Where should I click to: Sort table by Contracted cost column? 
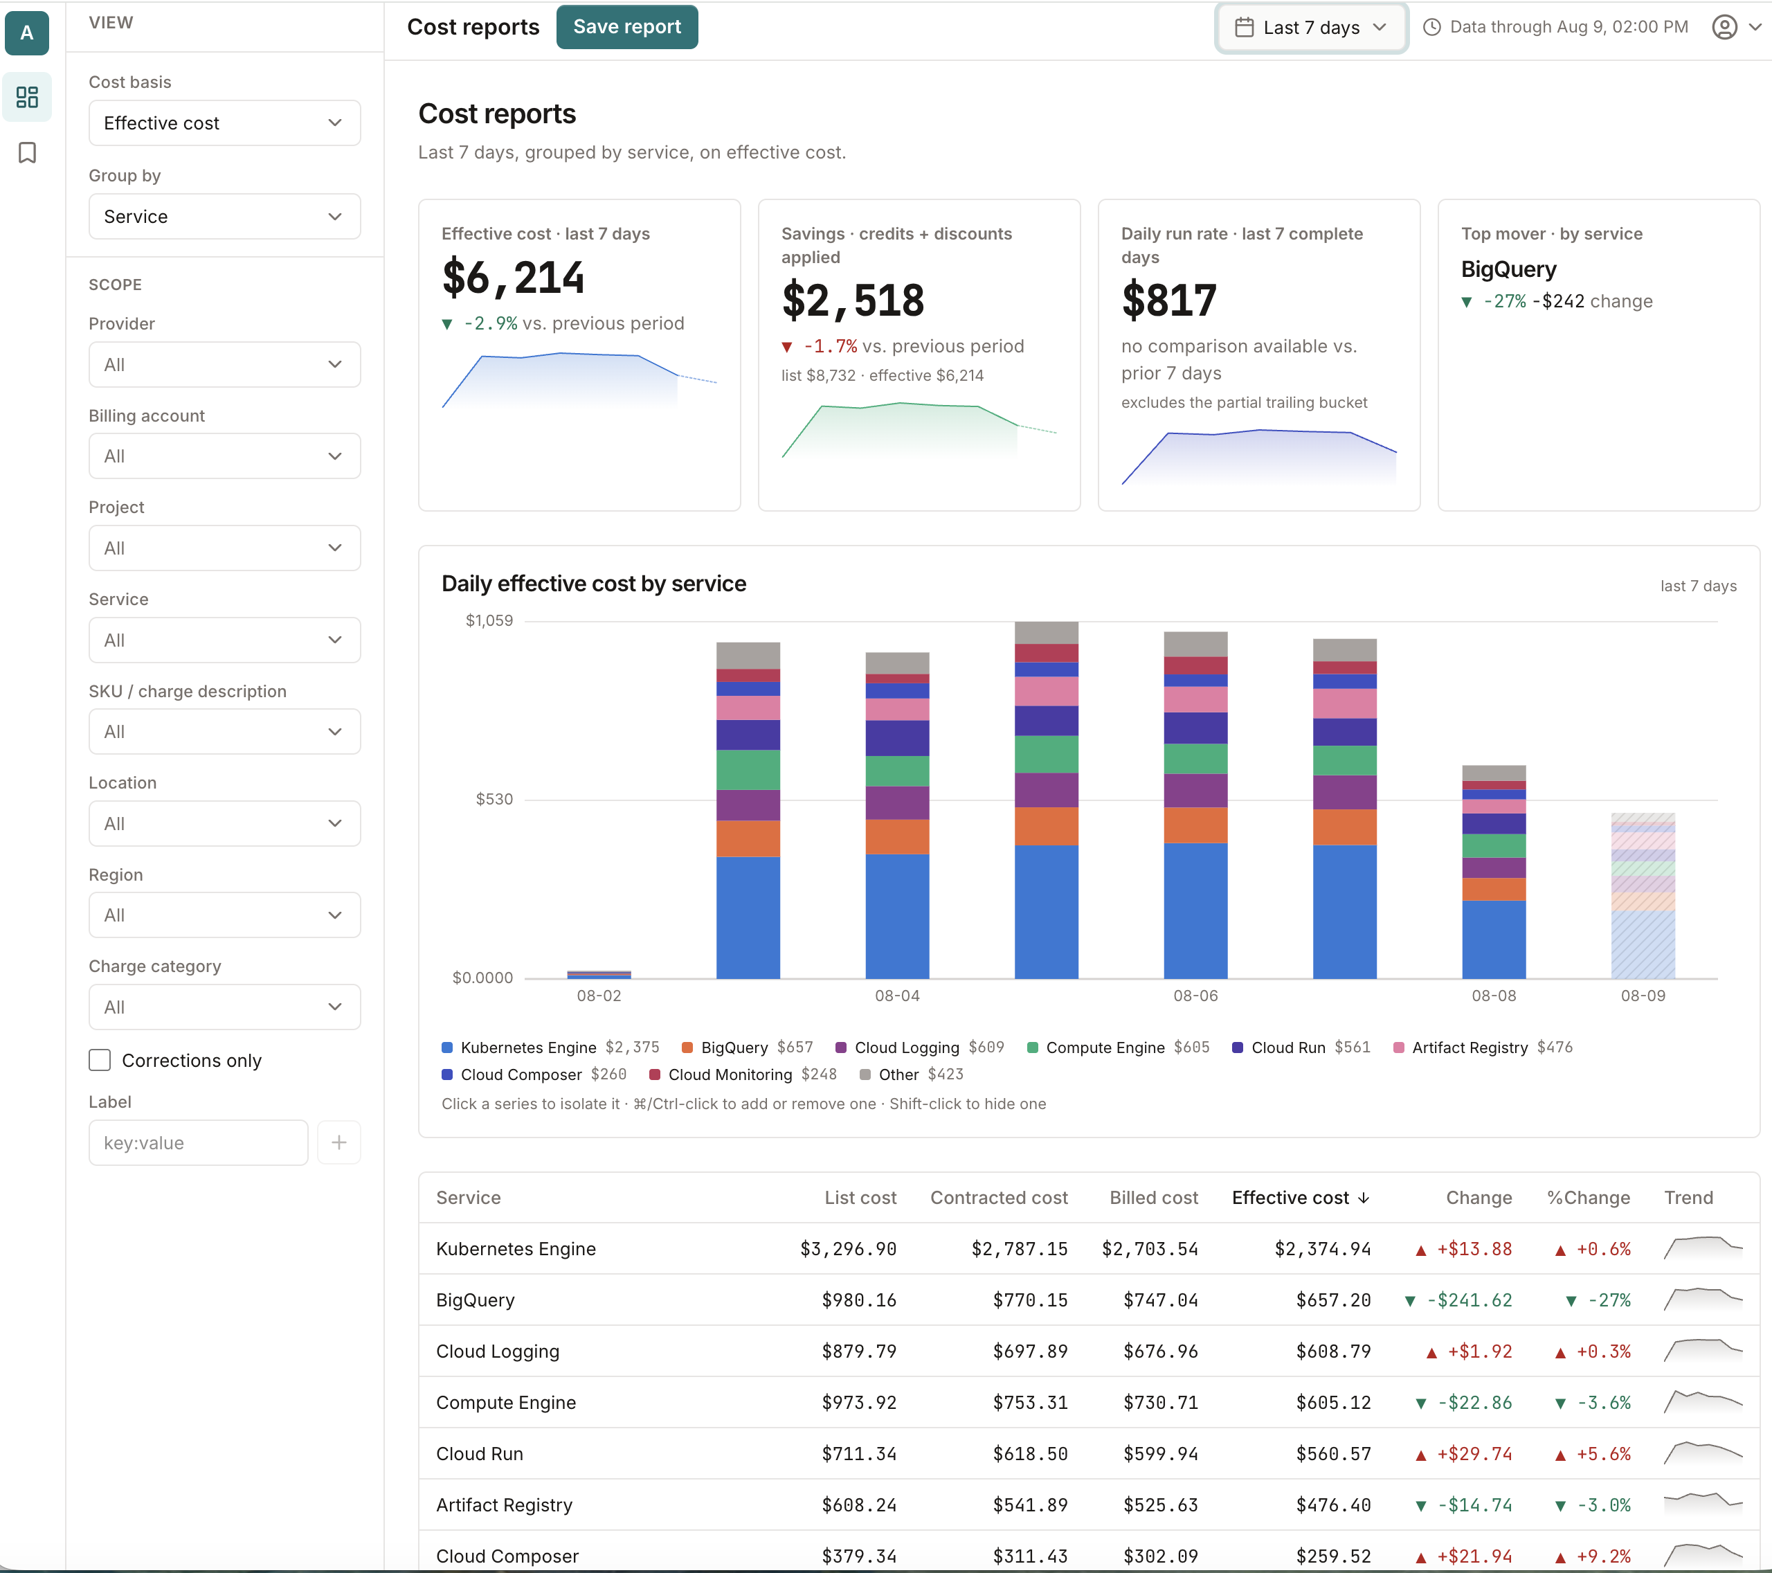coord(999,1198)
